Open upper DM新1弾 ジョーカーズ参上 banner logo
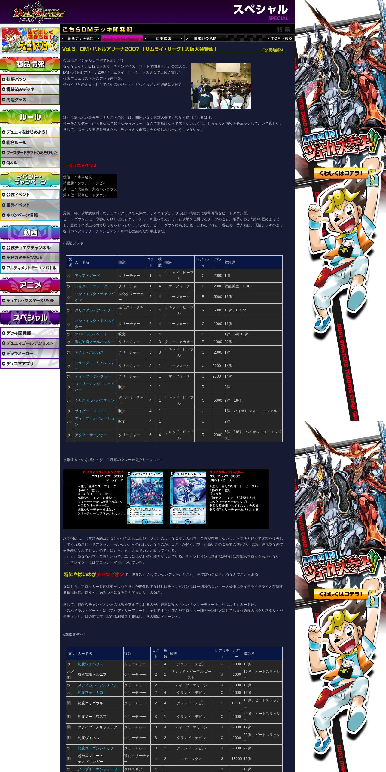The width and height of the screenshot is (386, 772). 341,146
